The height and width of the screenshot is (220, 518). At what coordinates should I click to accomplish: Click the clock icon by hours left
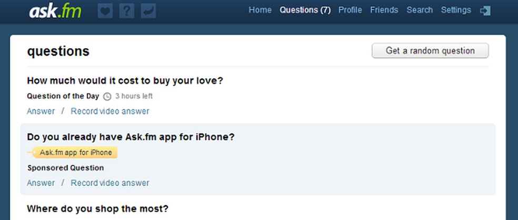pyautogui.click(x=107, y=97)
